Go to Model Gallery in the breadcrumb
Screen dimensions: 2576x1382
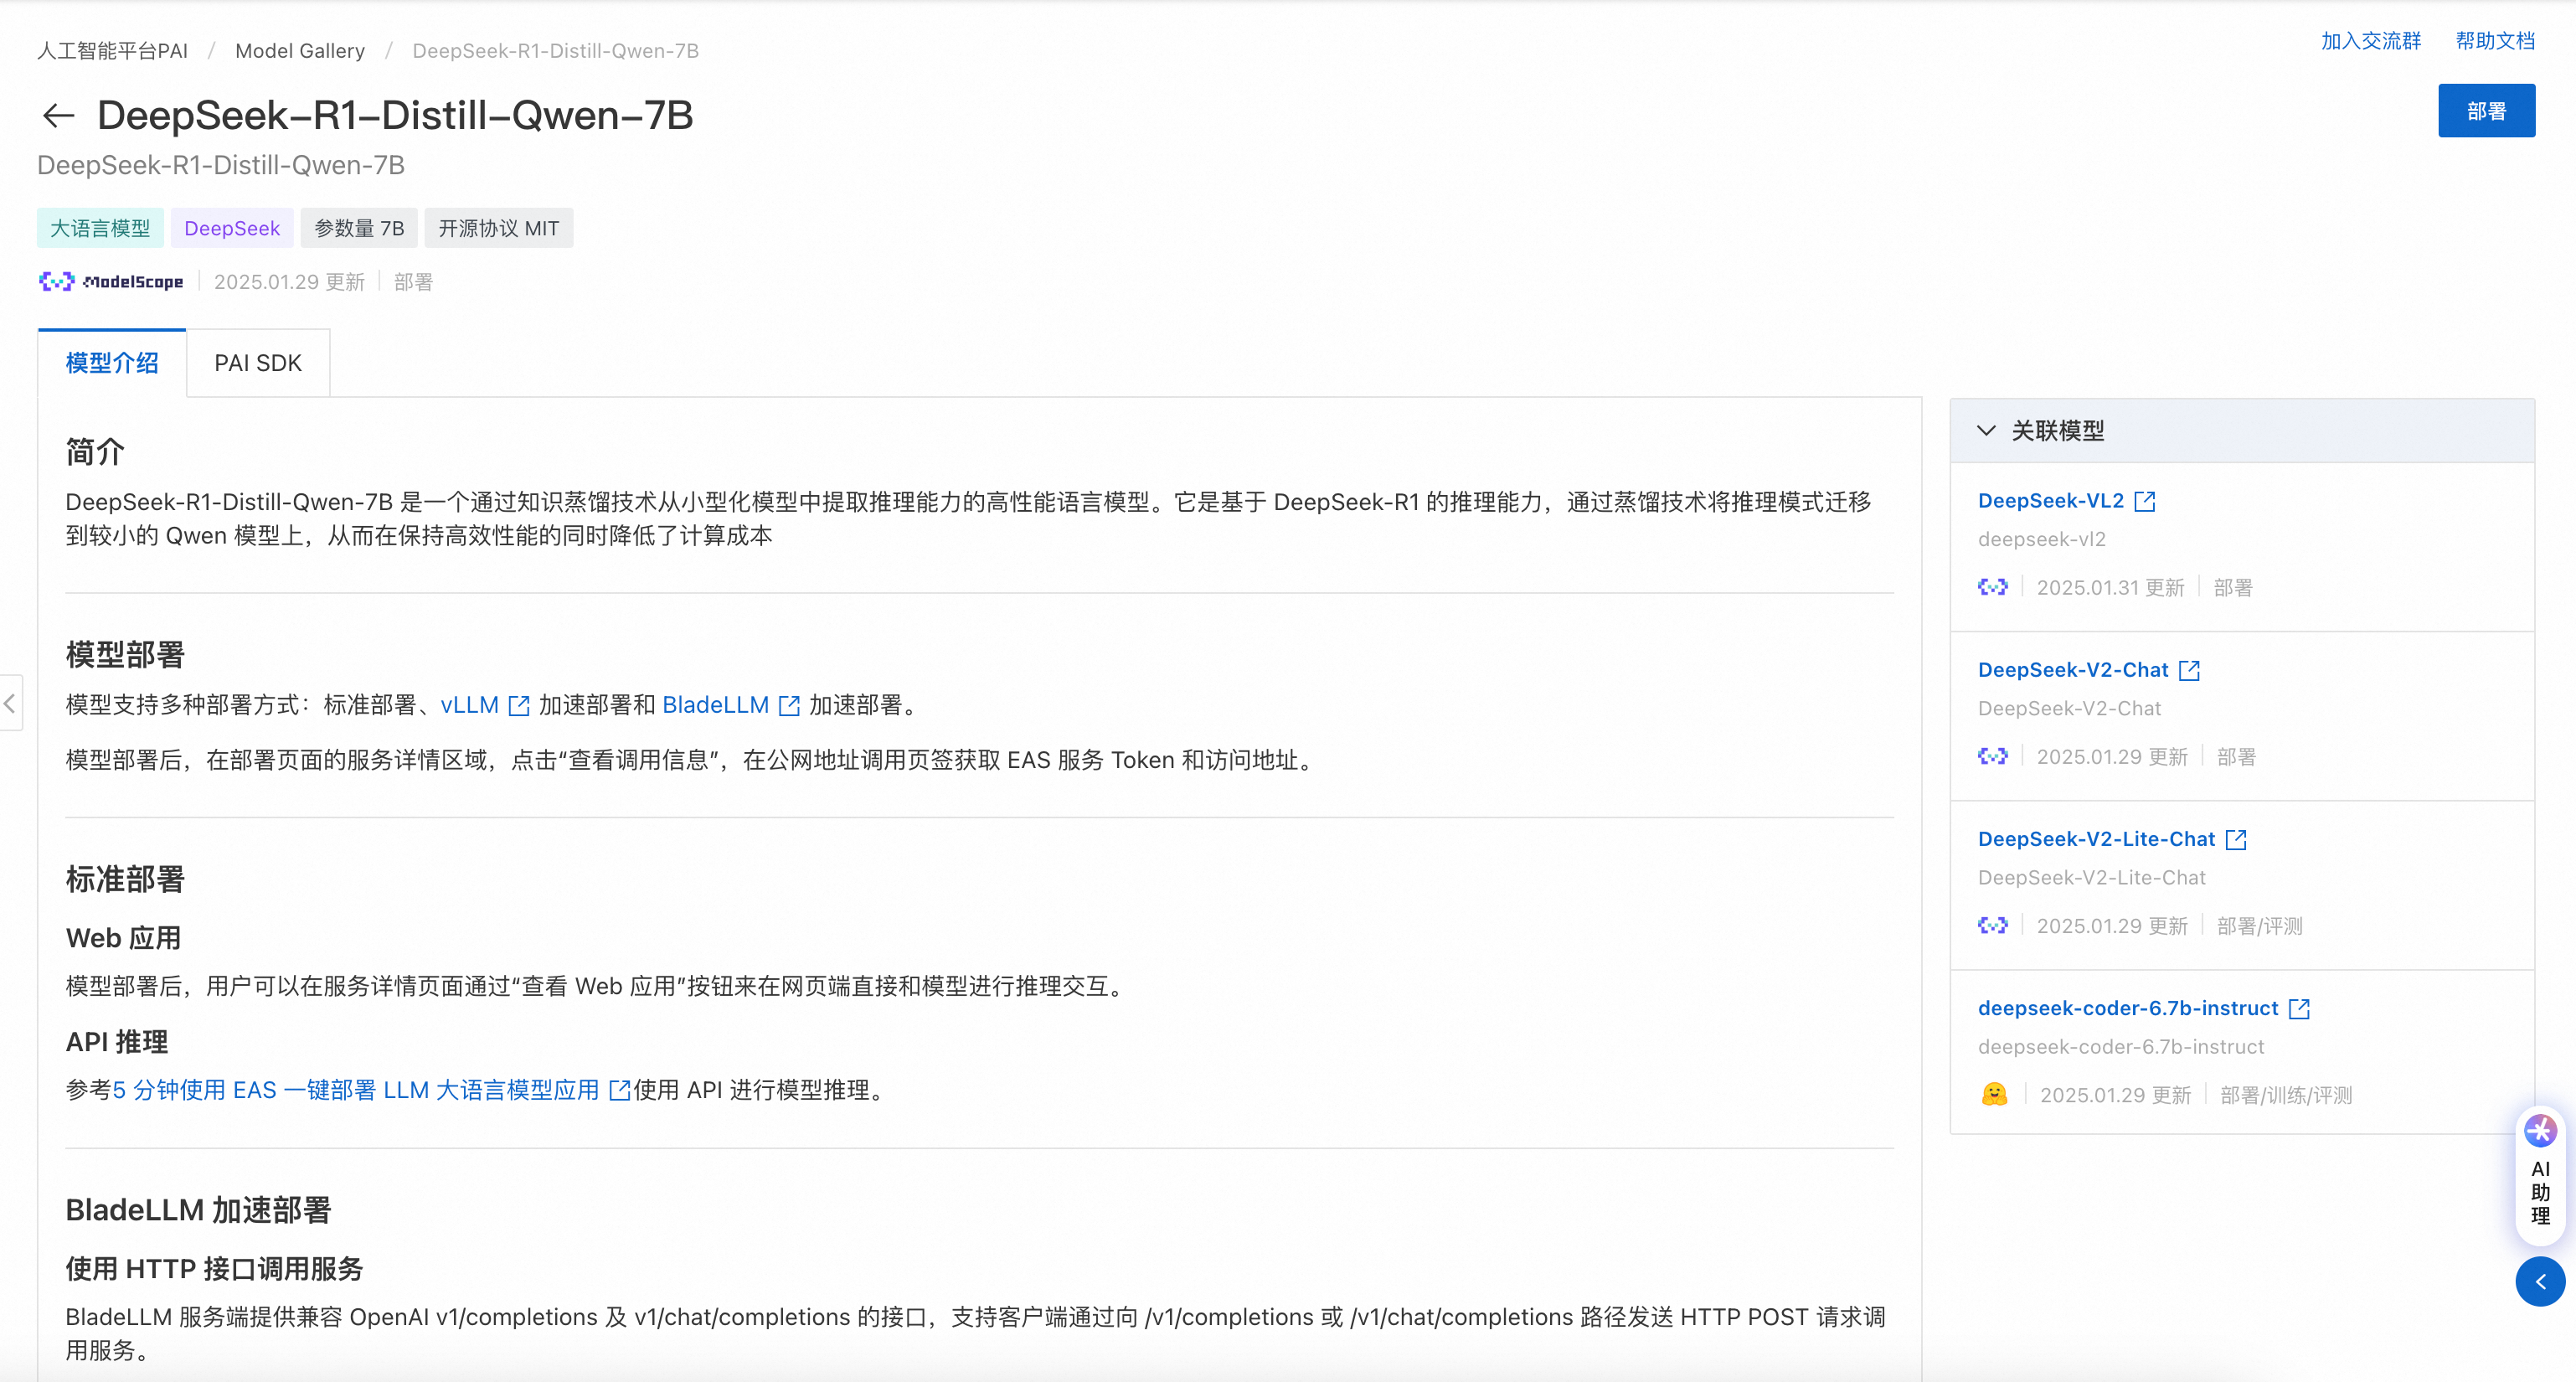point(300,51)
